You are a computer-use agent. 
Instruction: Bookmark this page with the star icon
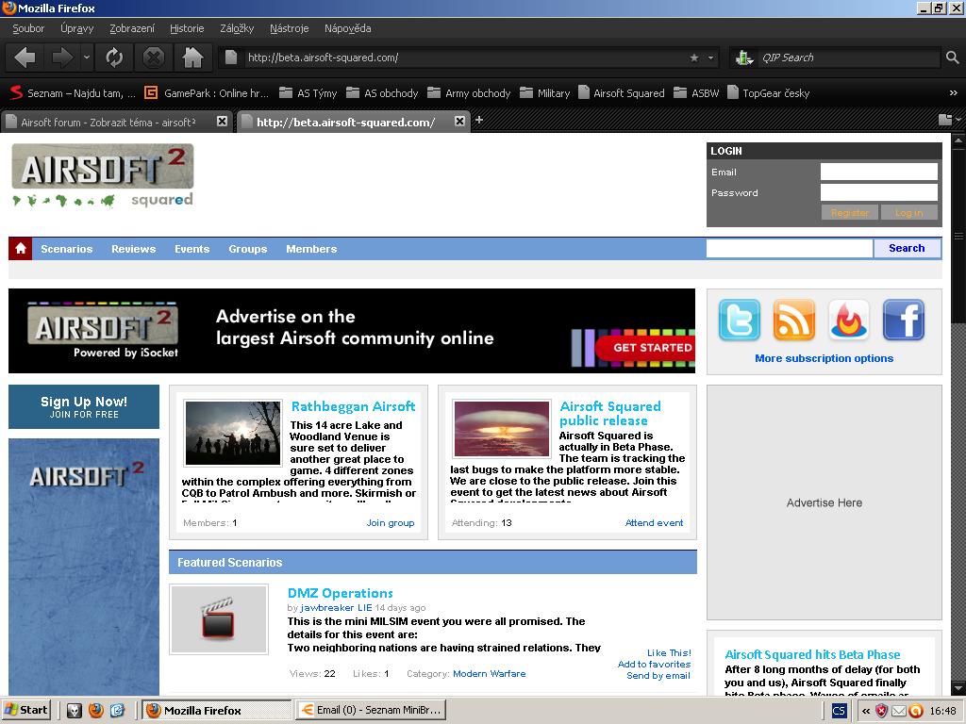click(694, 58)
